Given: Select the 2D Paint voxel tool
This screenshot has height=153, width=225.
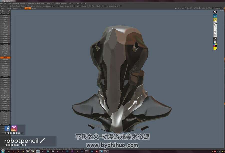Looking at the screenshot, I should pyautogui.click(x=5, y=35).
